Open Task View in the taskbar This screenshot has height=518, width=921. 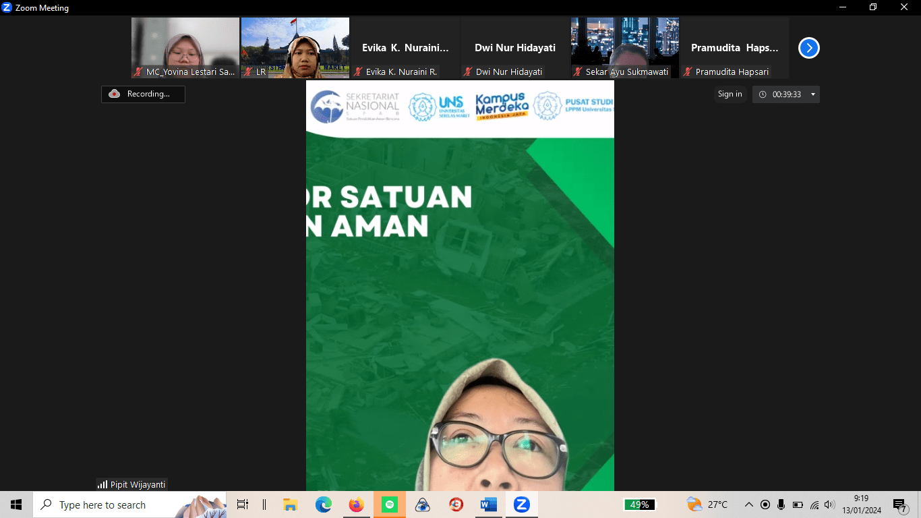tap(243, 505)
